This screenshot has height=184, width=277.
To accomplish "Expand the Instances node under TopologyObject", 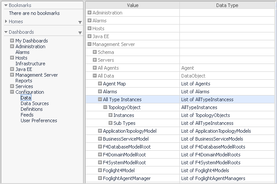I will point(110,115).
